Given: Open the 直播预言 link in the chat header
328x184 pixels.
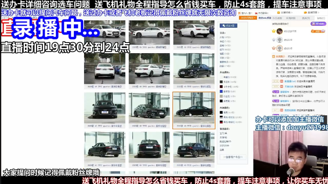Looking at the screenshot, I should [313, 13].
